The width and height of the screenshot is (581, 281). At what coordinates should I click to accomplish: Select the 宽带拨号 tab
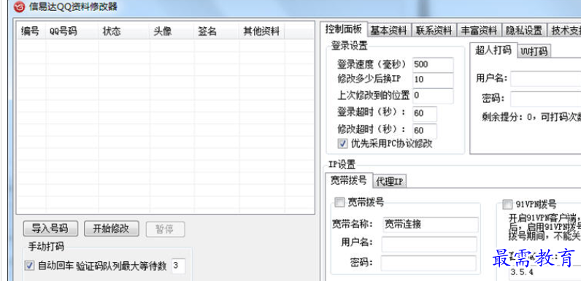[x=349, y=180]
